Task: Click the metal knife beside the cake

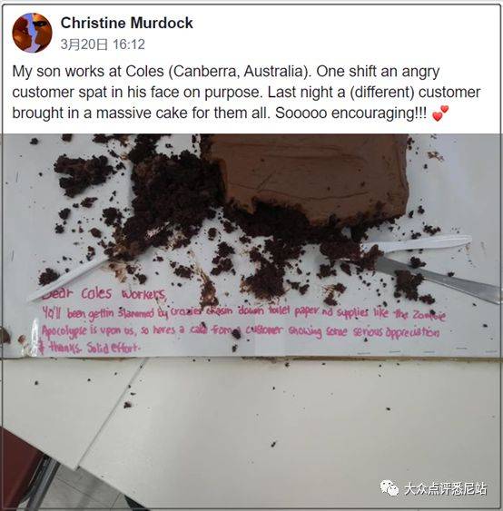Action: point(437,276)
